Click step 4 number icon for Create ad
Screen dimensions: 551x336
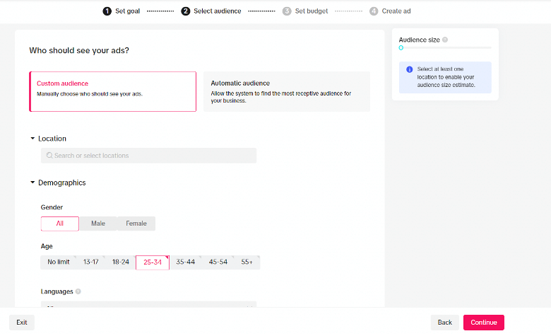(x=374, y=11)
